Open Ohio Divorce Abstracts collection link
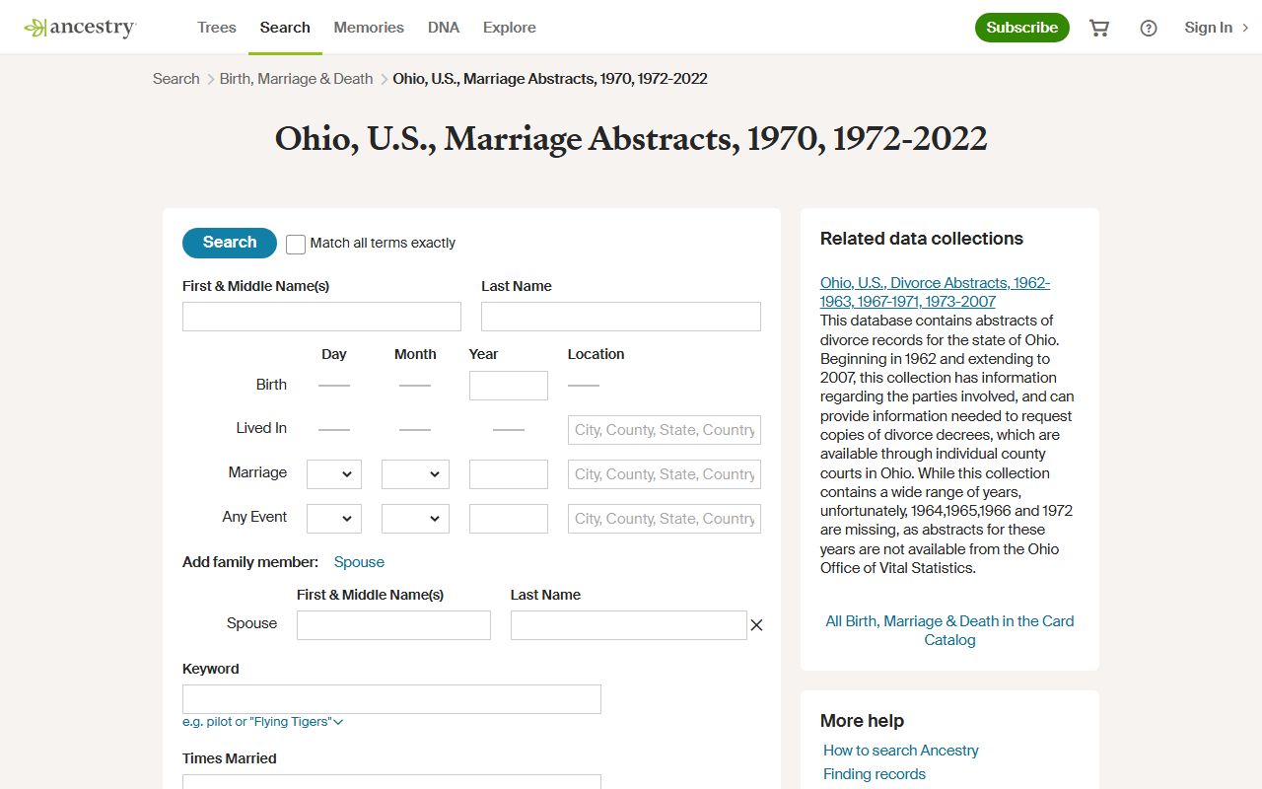Image resolution: width=1262 pixels, height=789 pixels. 935,292
